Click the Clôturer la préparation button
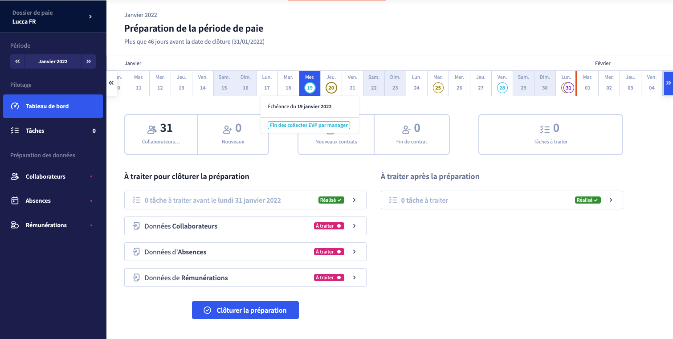 point(245,310)
